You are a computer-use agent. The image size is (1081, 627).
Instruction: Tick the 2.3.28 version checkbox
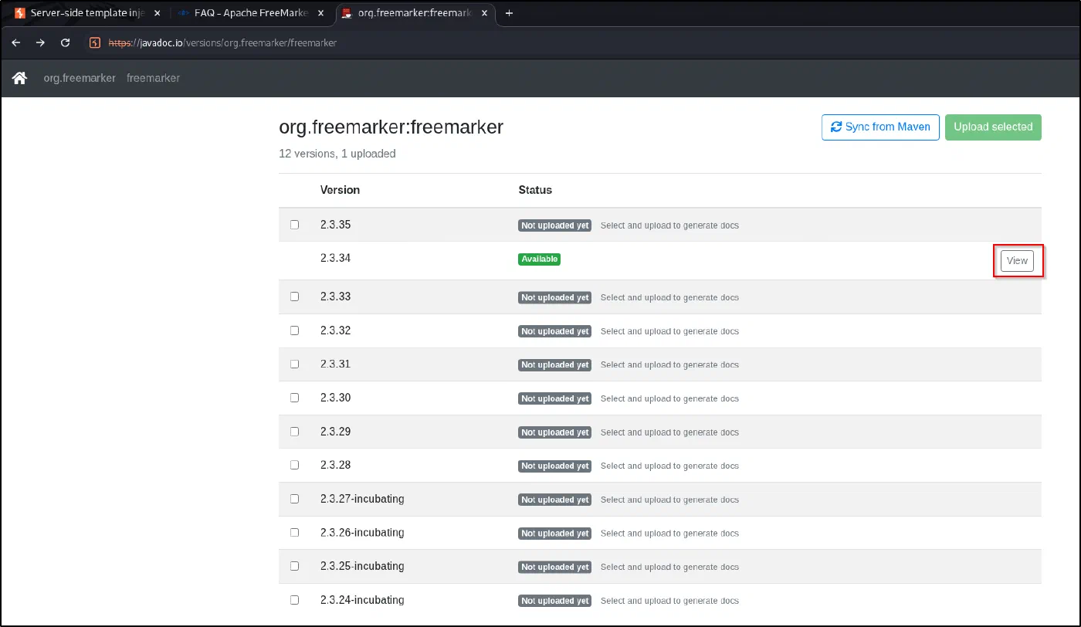click(x=294, y=465)
